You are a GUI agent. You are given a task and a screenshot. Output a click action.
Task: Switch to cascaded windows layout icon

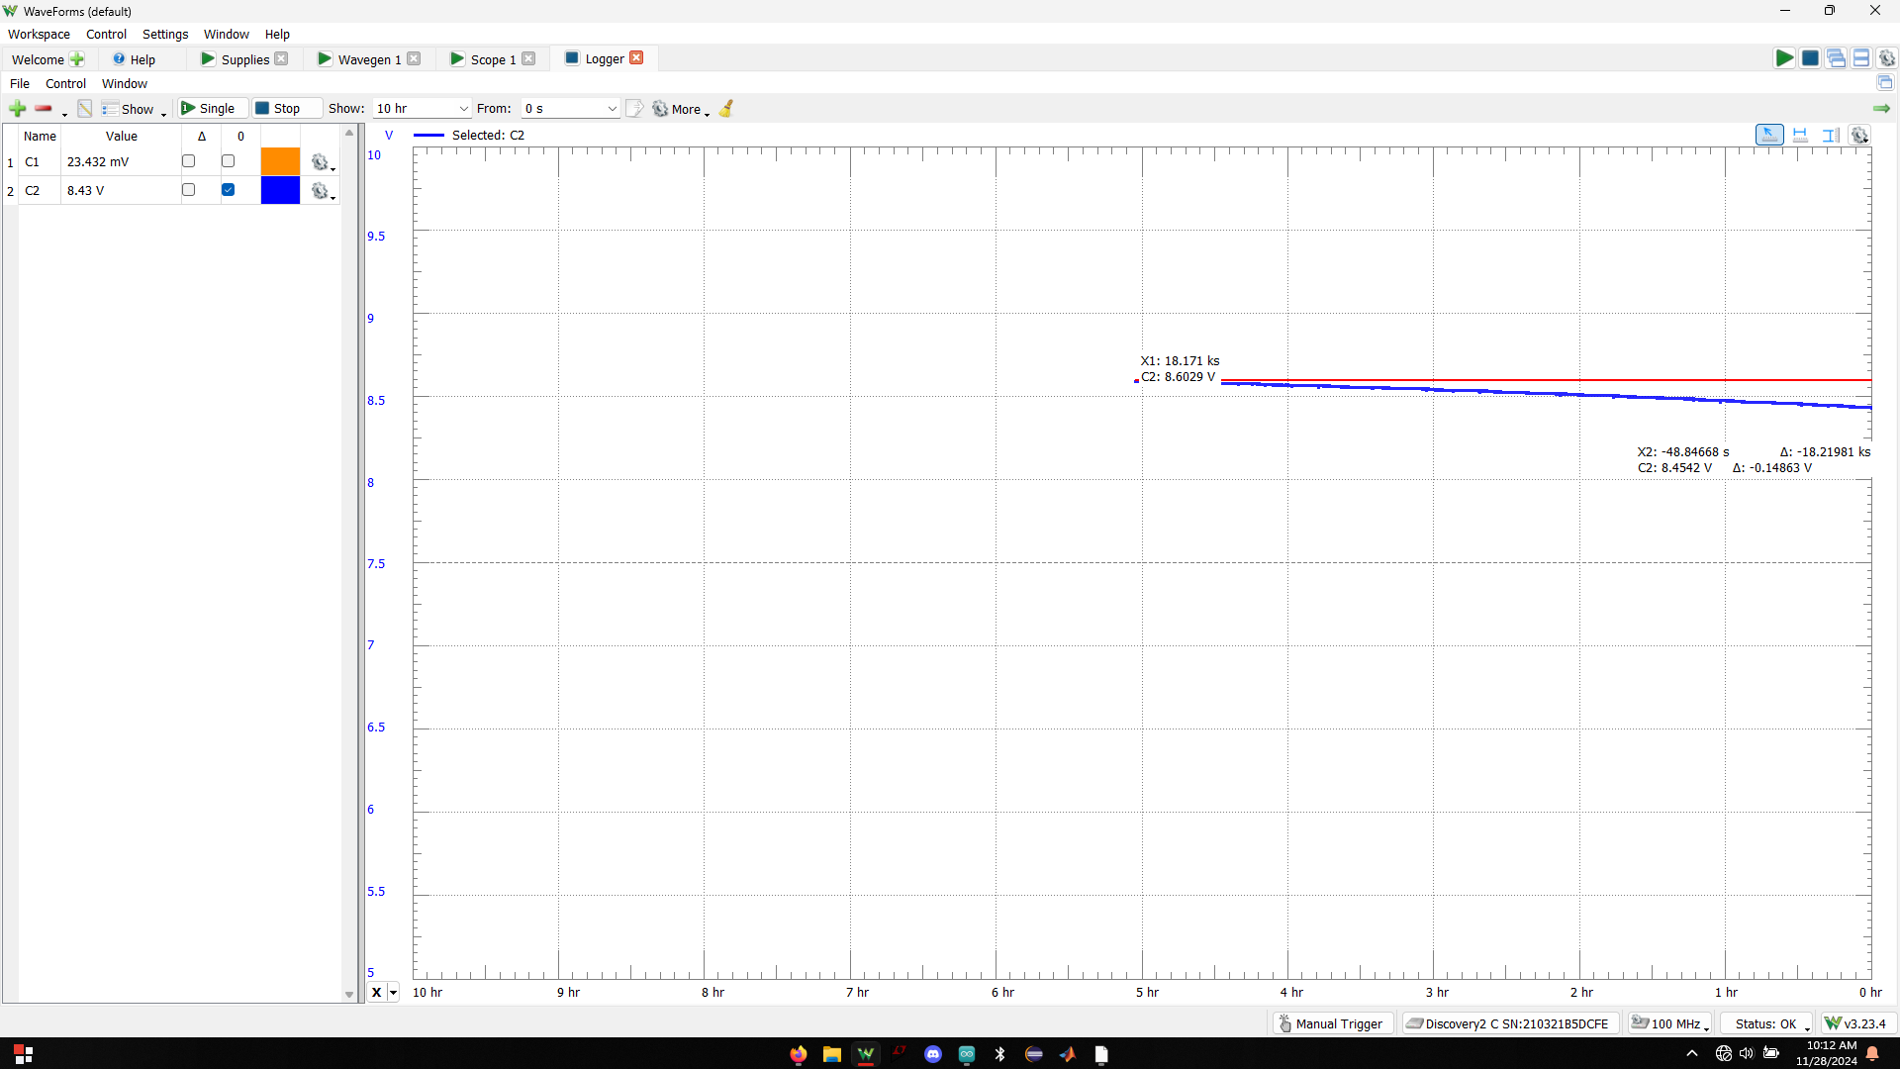pyautogui.click(x=1836, y=58)
